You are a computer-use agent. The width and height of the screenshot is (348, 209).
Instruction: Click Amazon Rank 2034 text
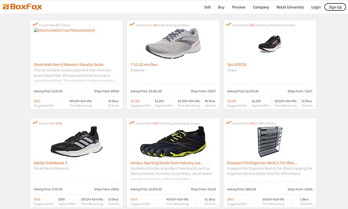(50, 123)
